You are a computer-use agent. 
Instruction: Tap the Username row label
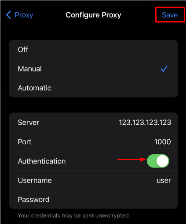tap(35, 180)
